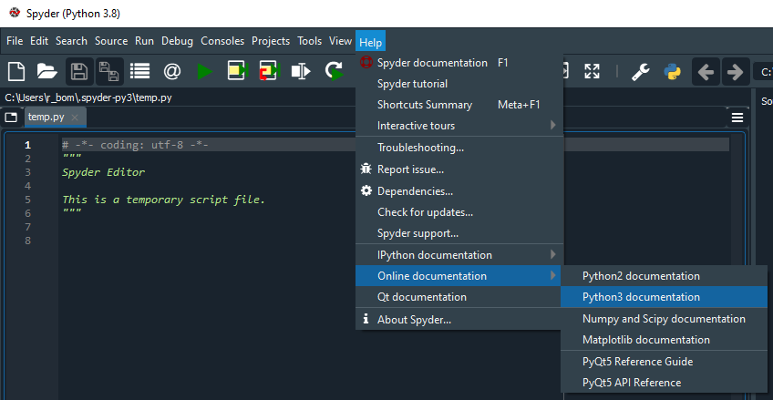This screenshot has width=773, height=400.
Task: Open PYTHONPATH manager Python logo icon
Action: click(673, 72)
